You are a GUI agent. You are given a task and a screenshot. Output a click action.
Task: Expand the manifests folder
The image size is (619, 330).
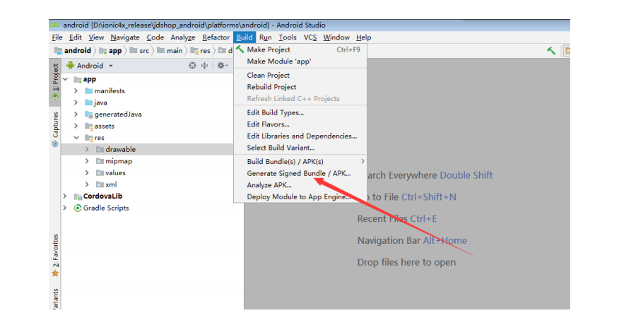76,91
